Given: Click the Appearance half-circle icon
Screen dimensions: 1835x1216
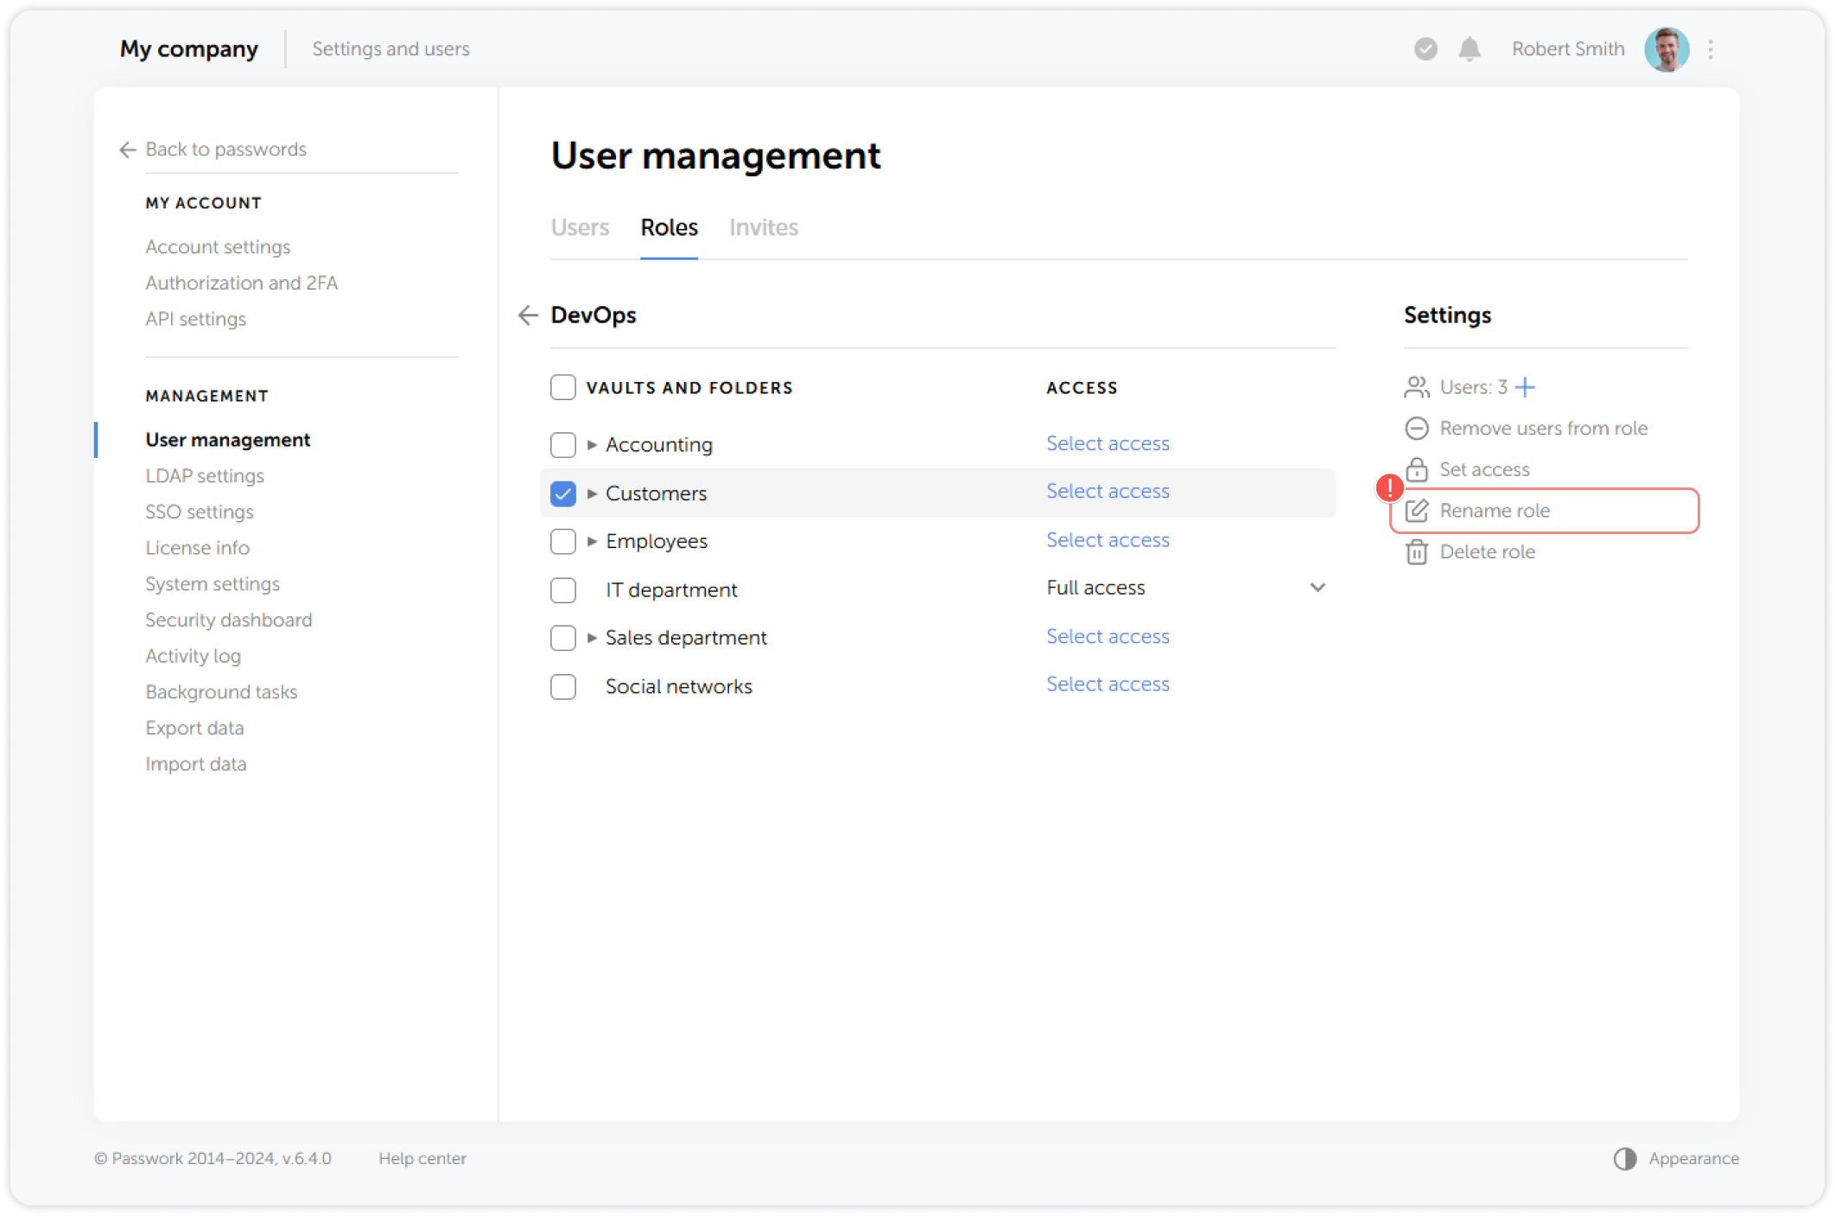Looking at the screenshot, I should (1625, 1159).
